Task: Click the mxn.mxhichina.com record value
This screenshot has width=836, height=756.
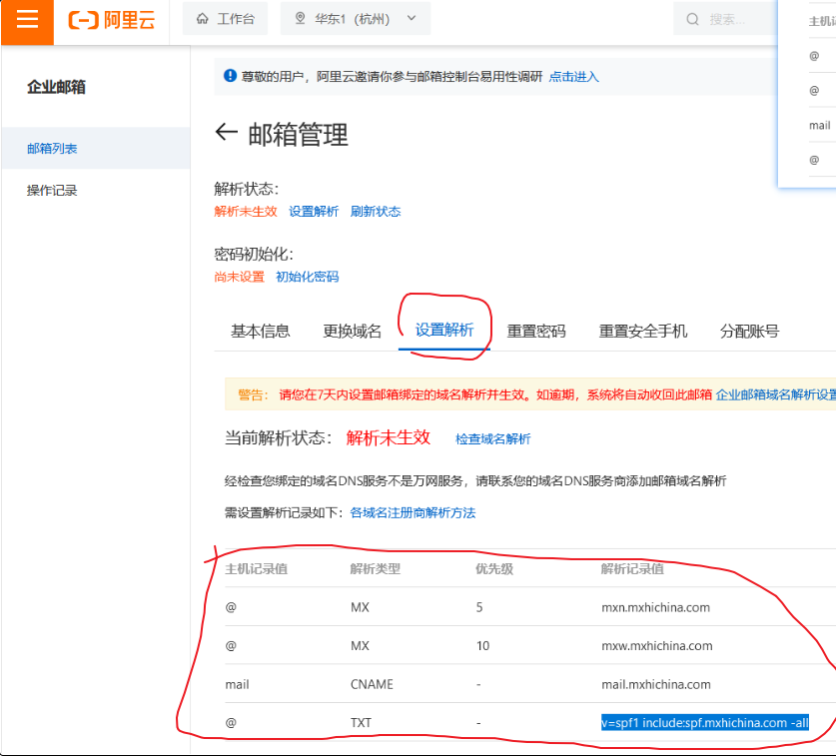Action: pyautogui.click(x=655, y=607)
